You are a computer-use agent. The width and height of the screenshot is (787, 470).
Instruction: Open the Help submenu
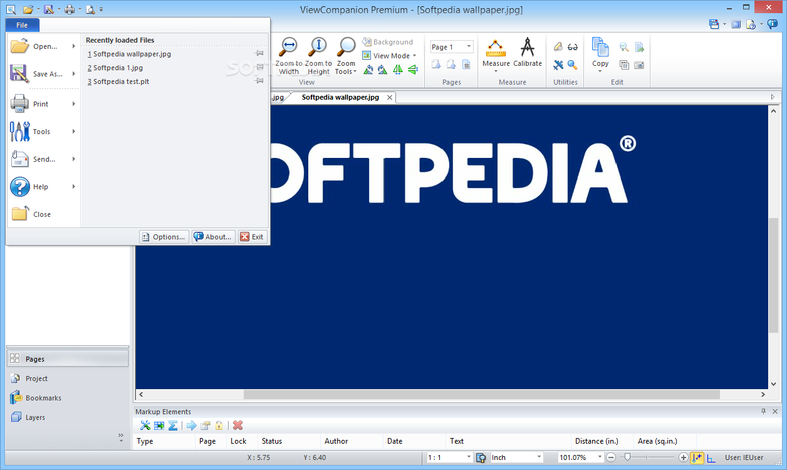tap(43, 187)
